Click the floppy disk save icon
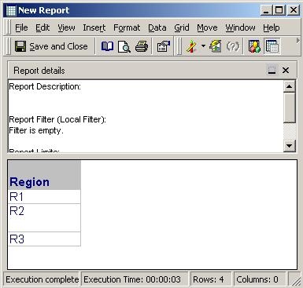Viewport: 303px width, 288px height. (20, 46)
